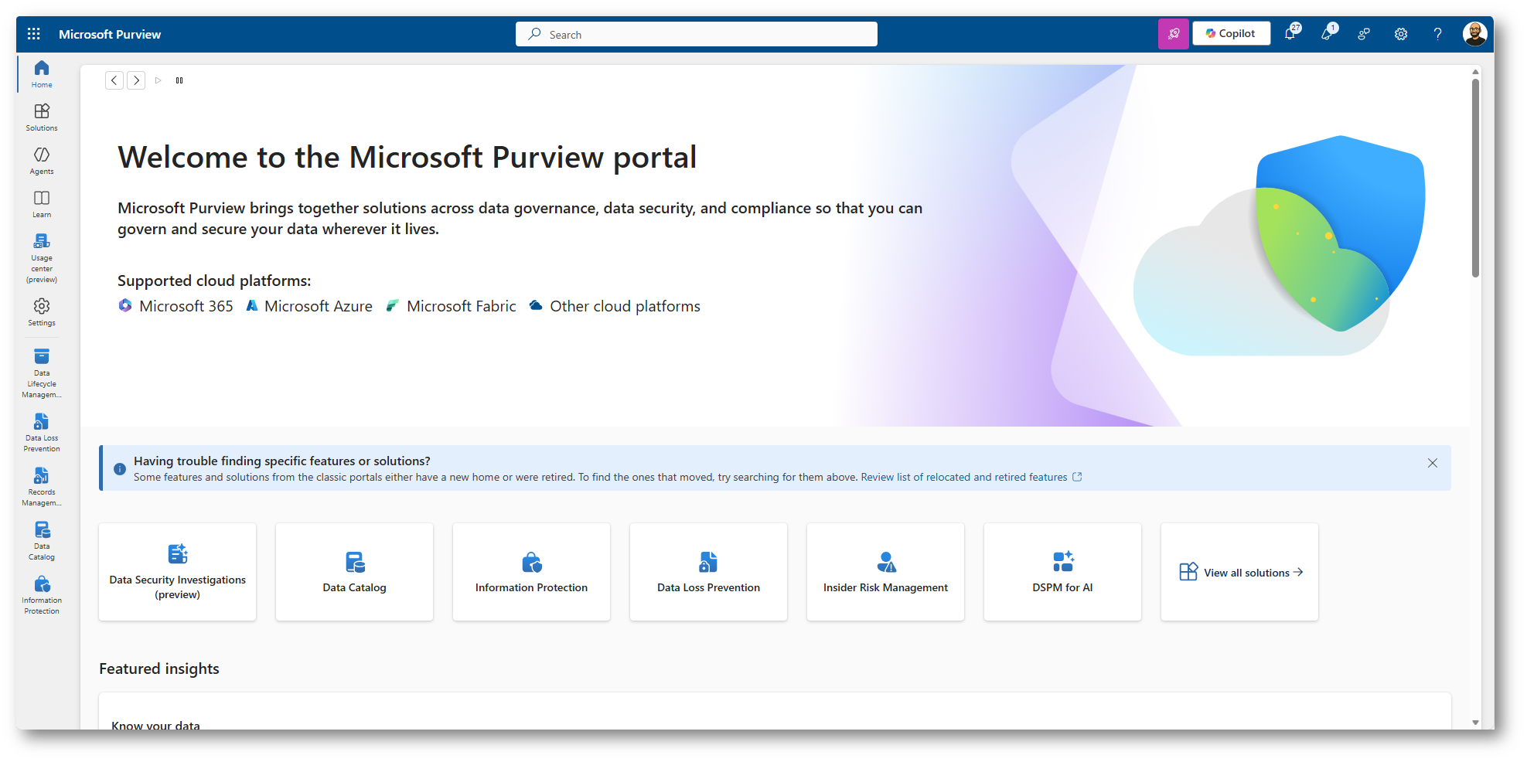Open the app launcher waffle menu
1527x762 pixels.
point(33,34)
